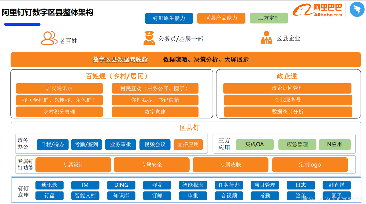The height and width of the screenshot is (204, 366).
Task: Click the 审批 base module
Action: (x=193, y=196)
